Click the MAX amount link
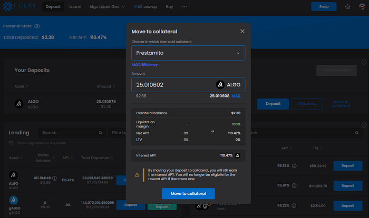369x218 pixels. tap(236, 96)
